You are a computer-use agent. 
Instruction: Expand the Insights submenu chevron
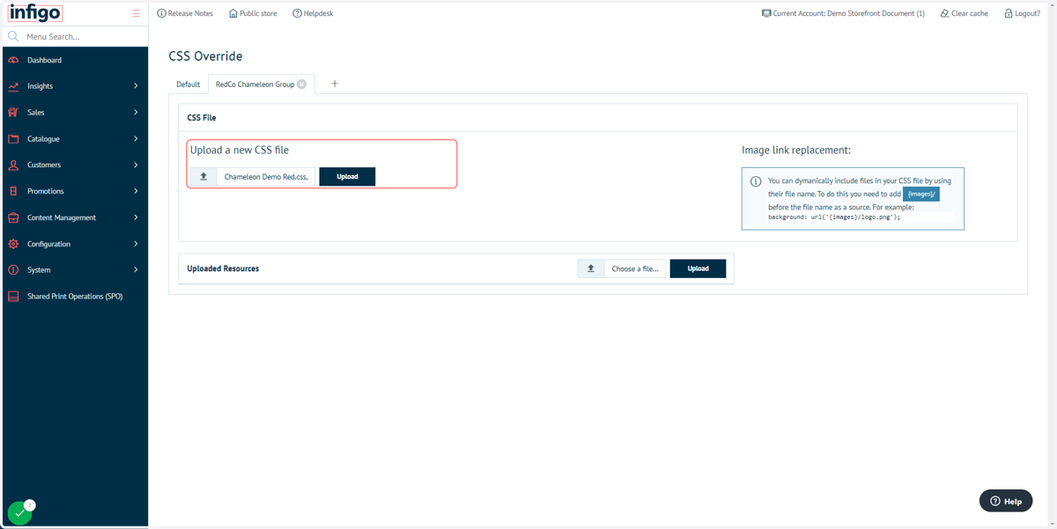pyautogui.click(x=136, y=86)
